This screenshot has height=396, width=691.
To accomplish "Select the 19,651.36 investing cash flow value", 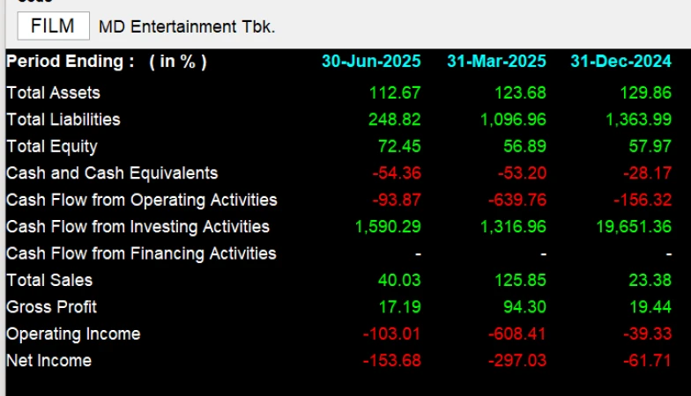I will tap(634, 226).
